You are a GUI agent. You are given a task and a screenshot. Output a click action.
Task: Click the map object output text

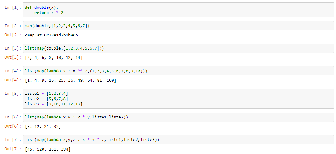tap(52, 35)
